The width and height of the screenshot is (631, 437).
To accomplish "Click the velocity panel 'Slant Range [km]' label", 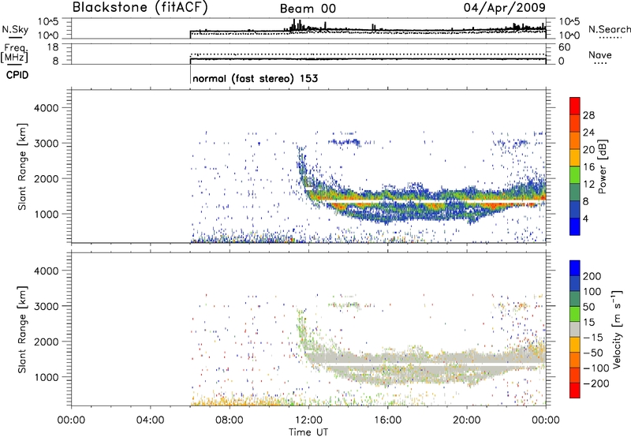I will tap(22, 330).
